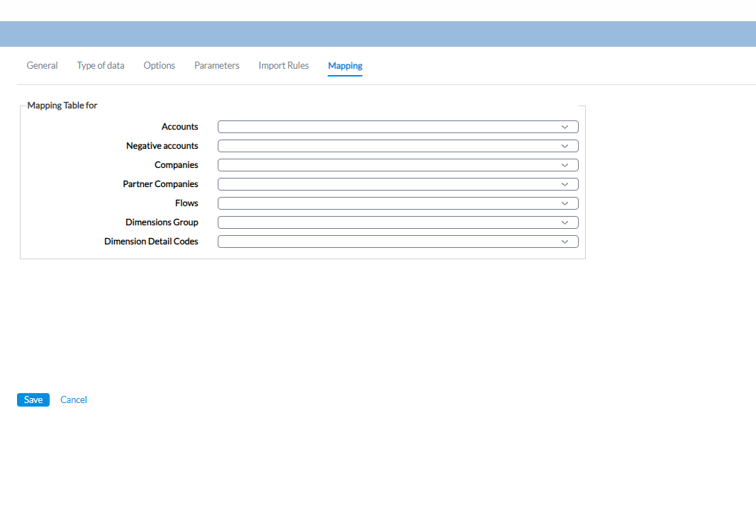Go to the Options tab
The width and height of the screenshot is (756, 510).
159,65
